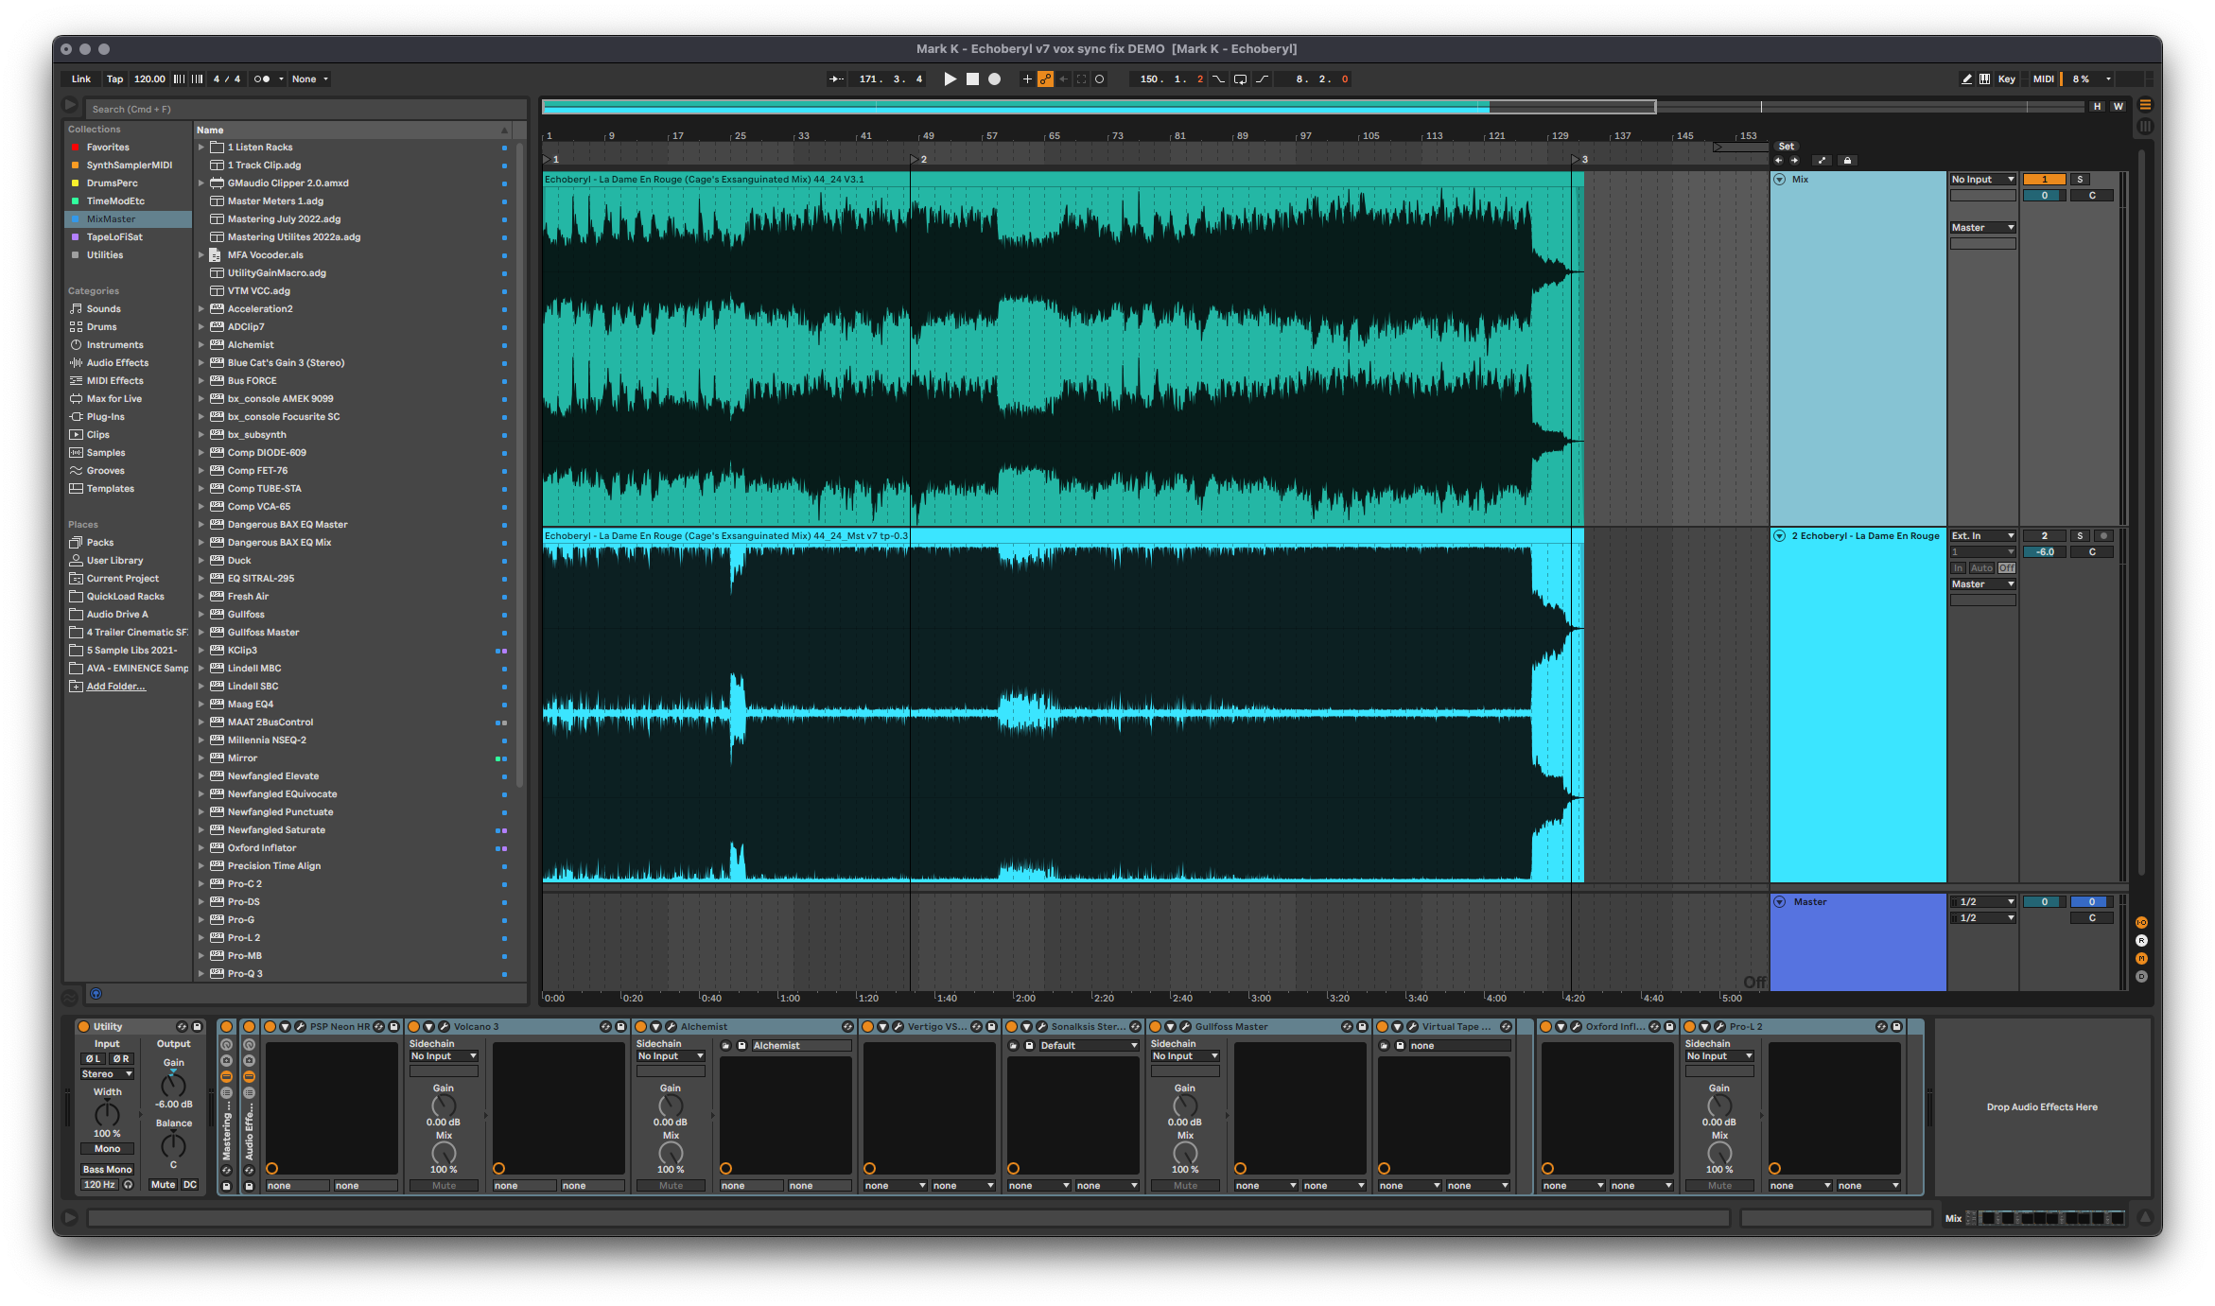Click the Punch-In switch icon
The image size is (2215, 1306).
click(x=1218, y=78)
